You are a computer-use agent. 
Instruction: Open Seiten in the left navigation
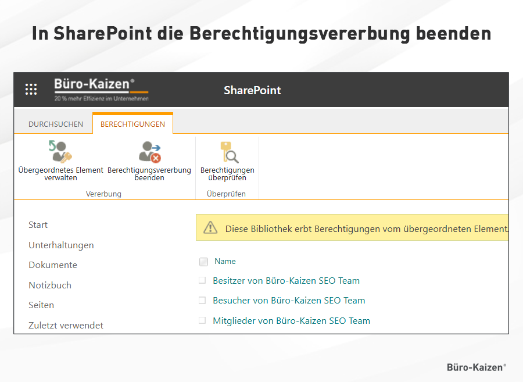[x=41, y=305]
